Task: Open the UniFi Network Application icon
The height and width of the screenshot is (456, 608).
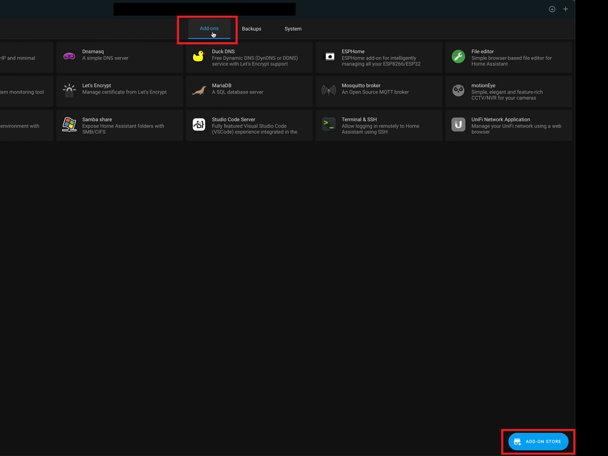Action: click(x=458, y=124)
